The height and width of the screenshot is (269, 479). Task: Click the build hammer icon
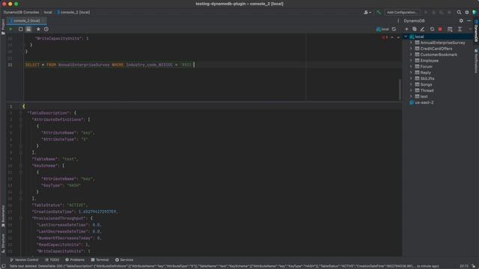[379, 12]
